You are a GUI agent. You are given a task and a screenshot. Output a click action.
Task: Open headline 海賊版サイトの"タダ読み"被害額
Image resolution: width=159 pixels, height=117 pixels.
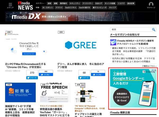[20, 111]
